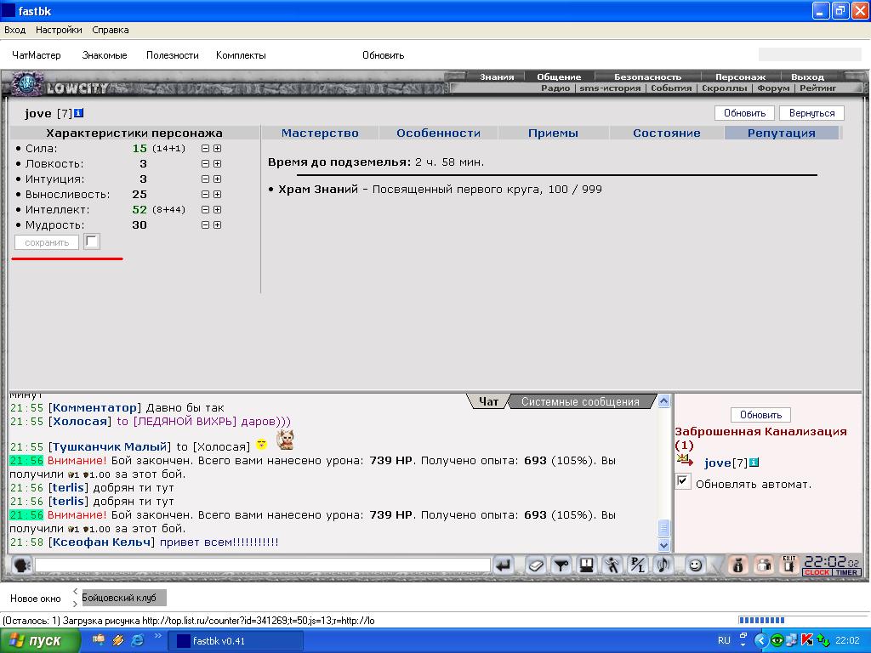The image size is (871, 653).
Task: Switch to the Состояние tab
Action: pyautogui.click(x=667, y=133)
